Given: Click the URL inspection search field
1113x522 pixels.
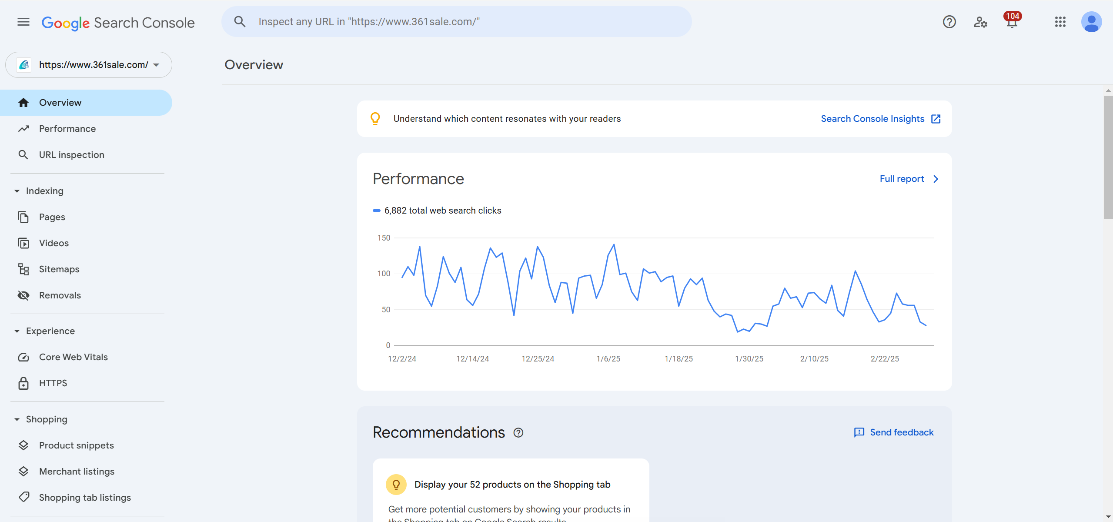Looking at the screenshot, I should point(457,22).
